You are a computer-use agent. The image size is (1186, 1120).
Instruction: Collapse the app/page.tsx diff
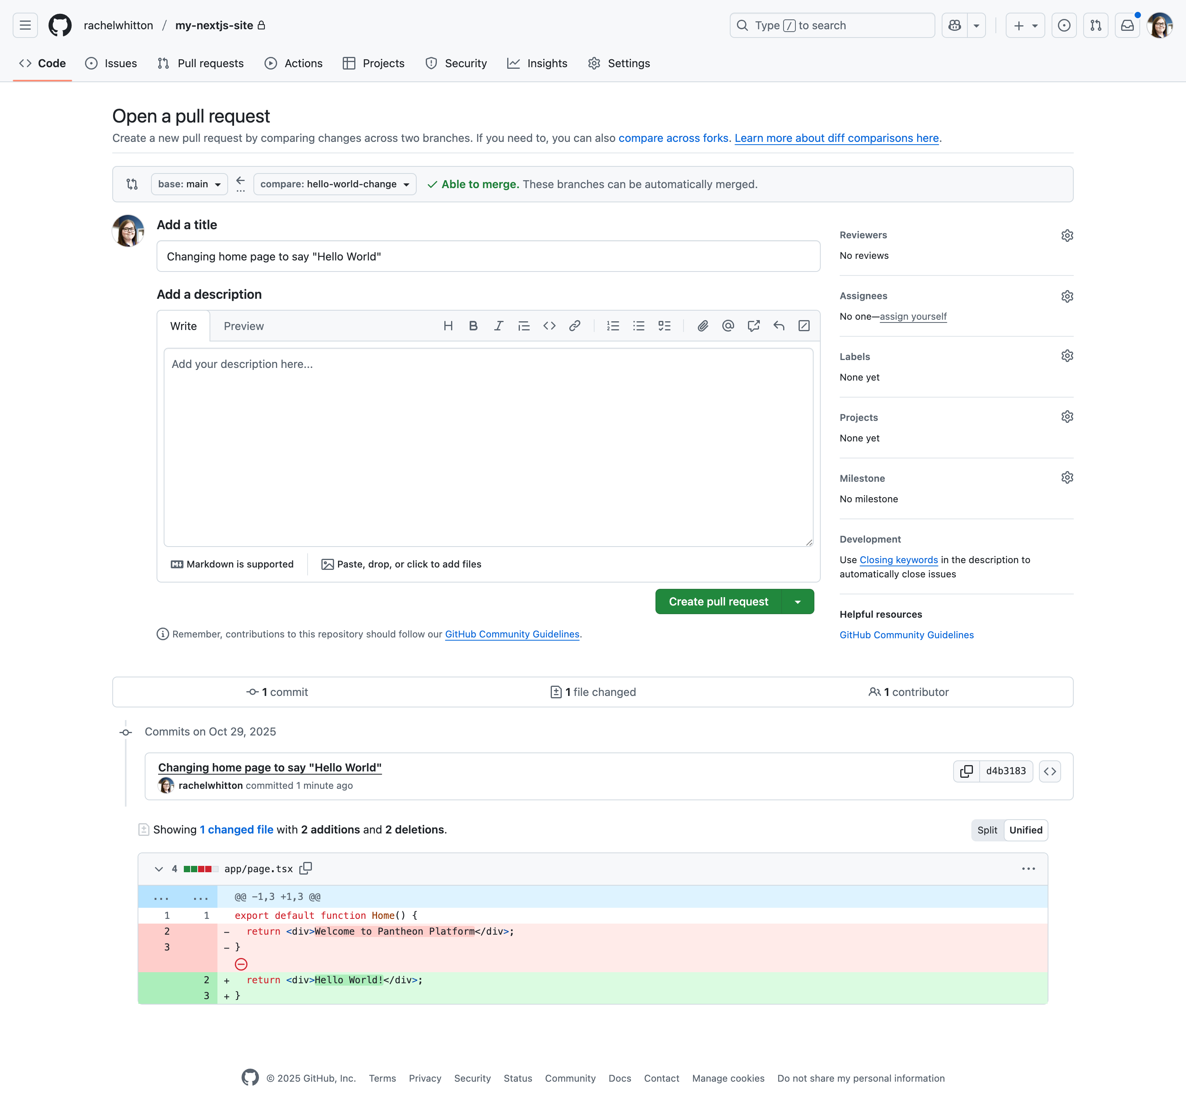point(159,869)
